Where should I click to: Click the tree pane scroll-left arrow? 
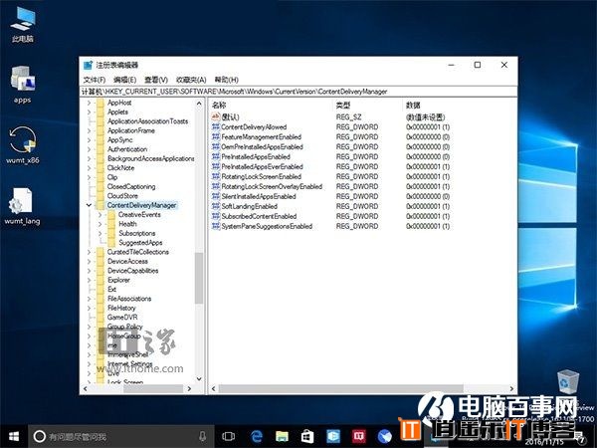tap(86, 388)
